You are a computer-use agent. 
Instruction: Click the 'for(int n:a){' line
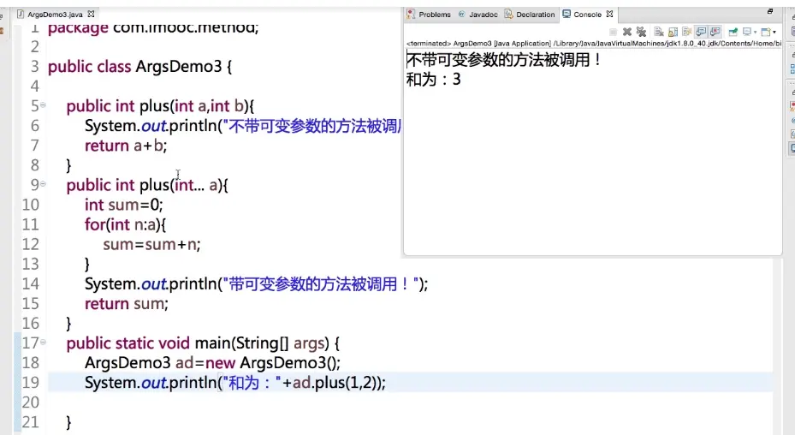pos(125,225)
